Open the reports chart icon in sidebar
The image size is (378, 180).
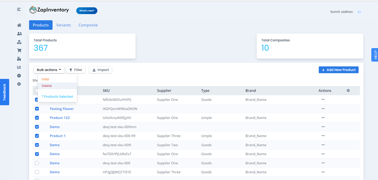point(19,67)
